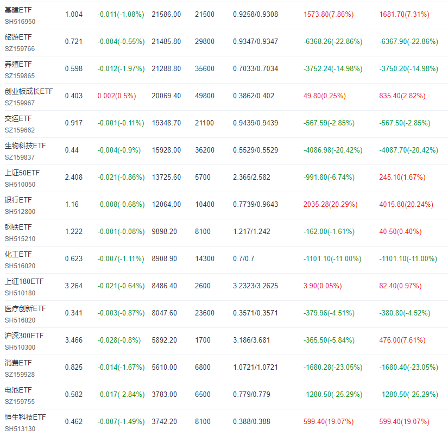
Task: Select the 电池ETF name
Action: [18, 390]
